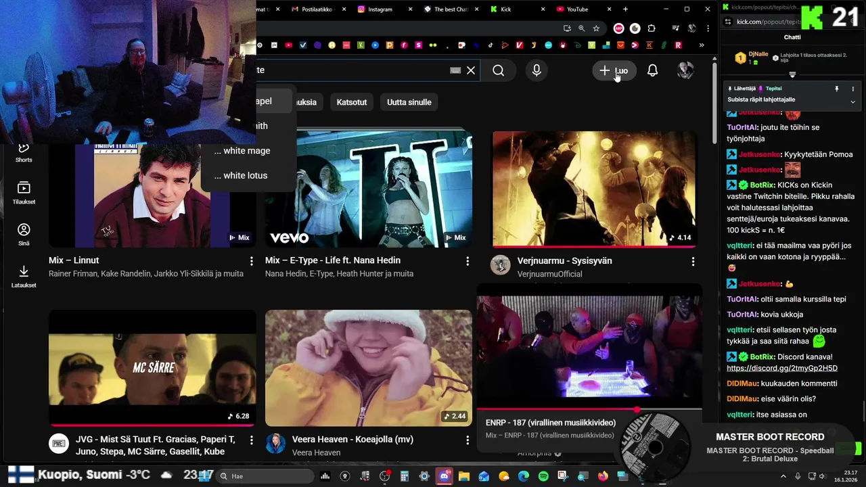Open the Verjnuarmu Sysisyvän thumbnail
The image size is (866, 487).
(594, 189)
